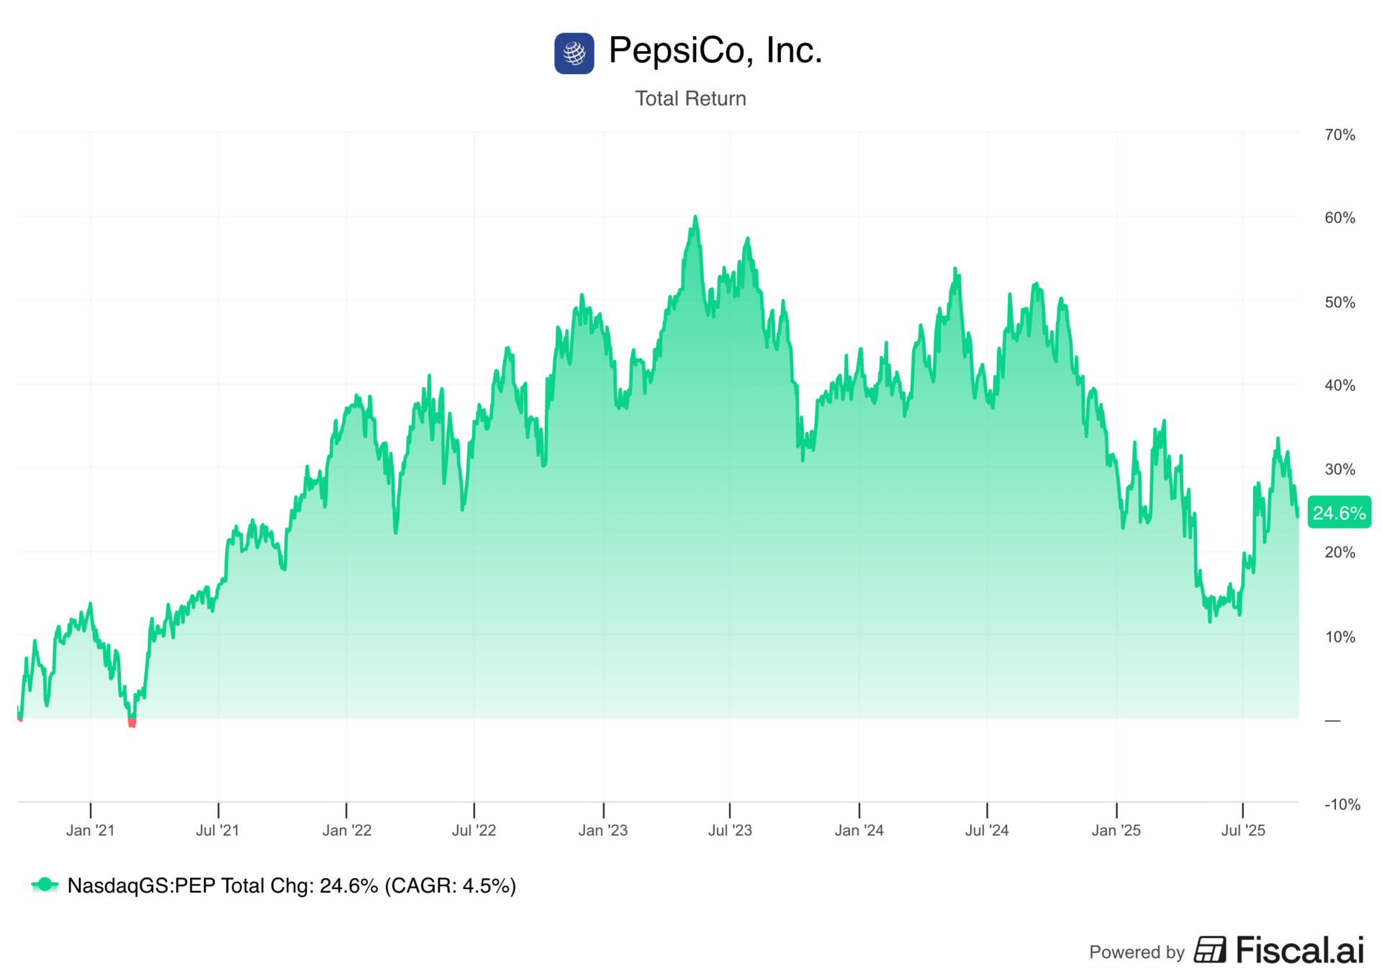Select the Jul '22 axis label
1382x979 pixels.
(474, 830)
